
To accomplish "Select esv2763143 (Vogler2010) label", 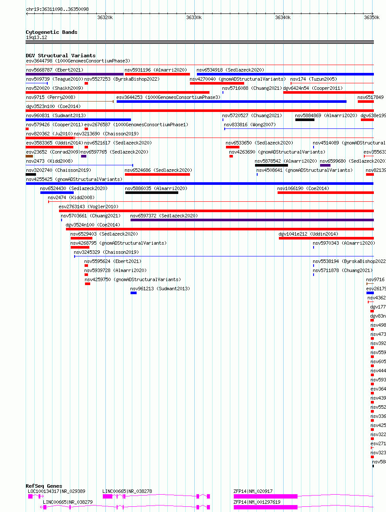I will click(88, 207).
